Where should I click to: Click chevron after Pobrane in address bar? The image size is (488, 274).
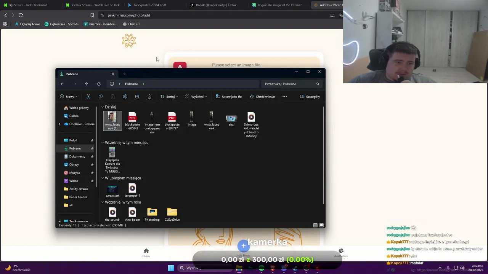[x=143, y=84]
